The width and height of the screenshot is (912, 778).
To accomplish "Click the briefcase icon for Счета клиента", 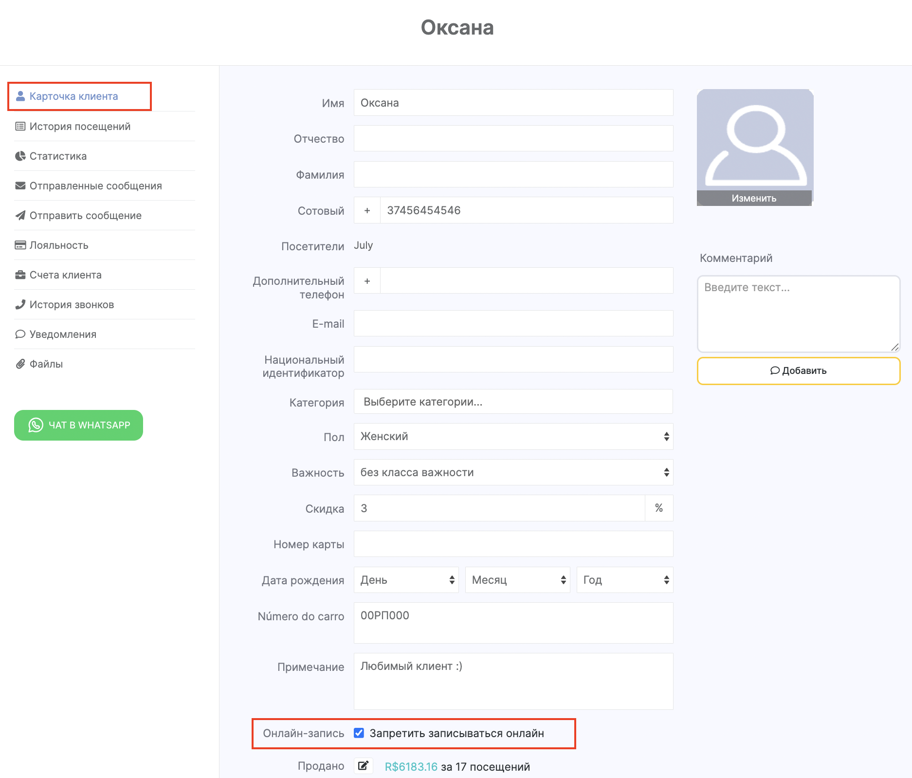I will pyautogui.click(x=20, y=275).
